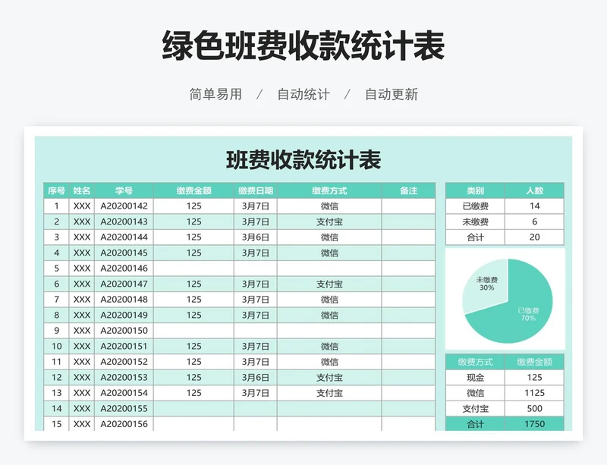Screen dimensions: 607x465
Task: Select the 支付宝 cell in payment summary
Action: [x=476, y=408]
